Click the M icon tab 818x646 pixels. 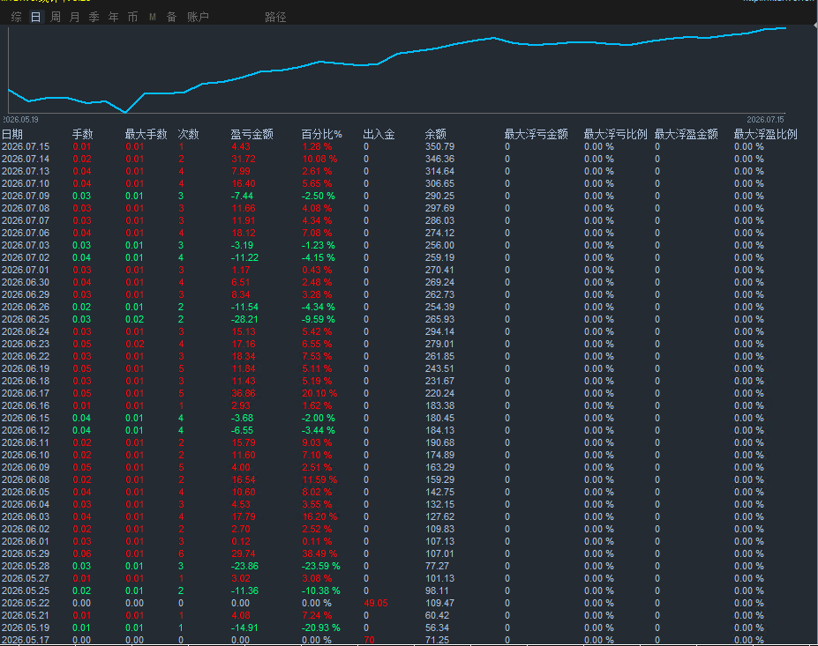click(x=153, y=18)
